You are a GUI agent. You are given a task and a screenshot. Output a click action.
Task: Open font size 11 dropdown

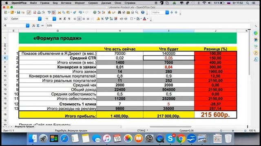pos(54,19)
